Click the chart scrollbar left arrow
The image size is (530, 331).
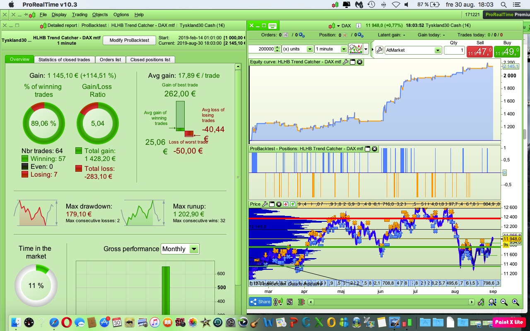pos(311,302)
